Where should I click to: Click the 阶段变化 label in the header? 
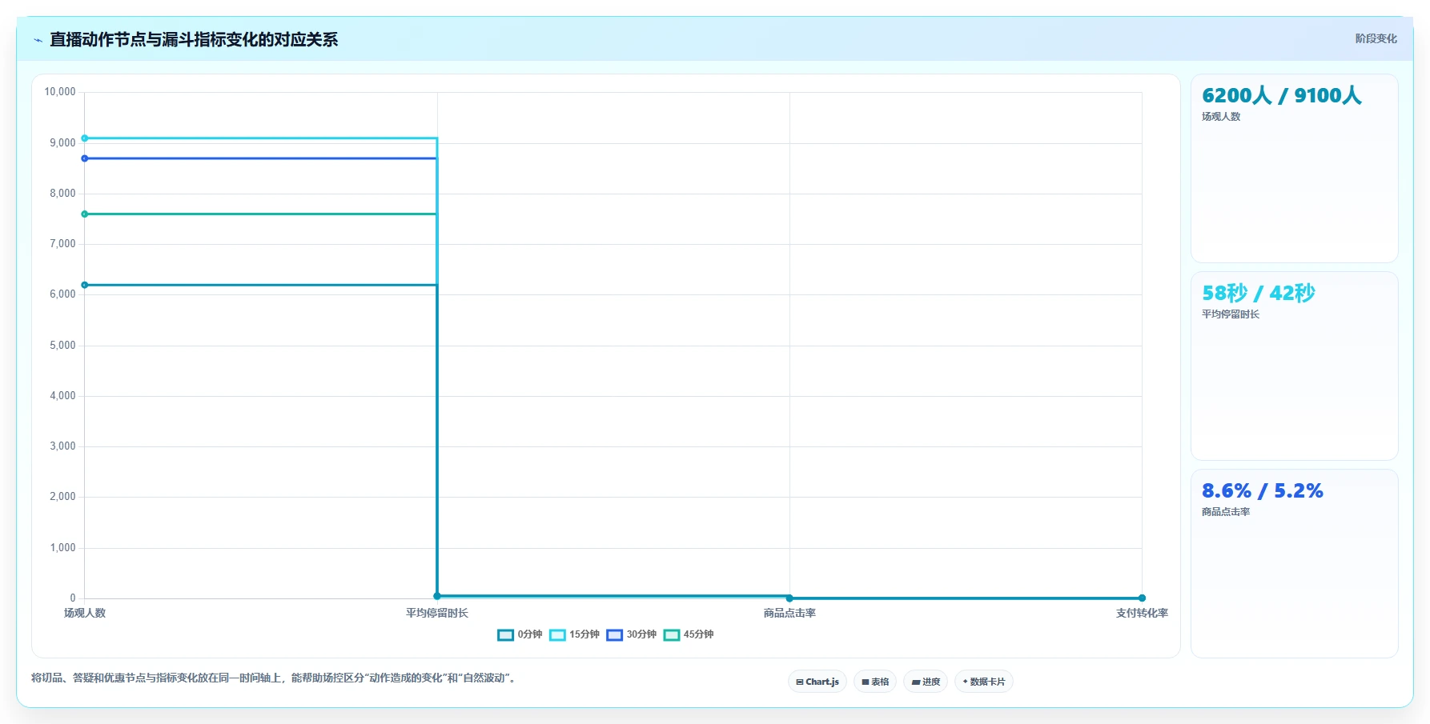click(x=1376, y=38)
